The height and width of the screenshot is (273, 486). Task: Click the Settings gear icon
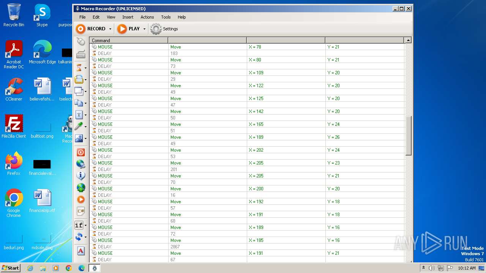[156, 29]
